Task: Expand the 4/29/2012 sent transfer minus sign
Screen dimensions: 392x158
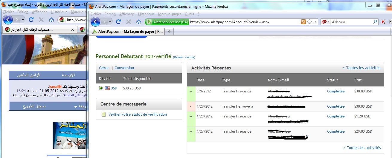Action: pyautogui.click(x=191, y=106)
